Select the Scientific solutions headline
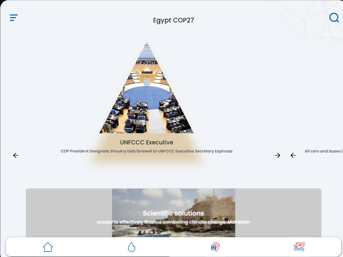The height and width of the screenshot is (257, 343). click(x=173, y=213)
